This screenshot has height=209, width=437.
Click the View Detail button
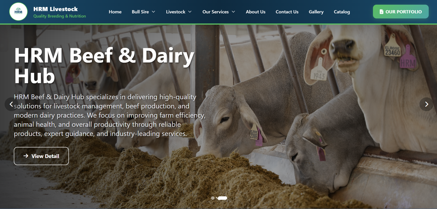(41, 156)
